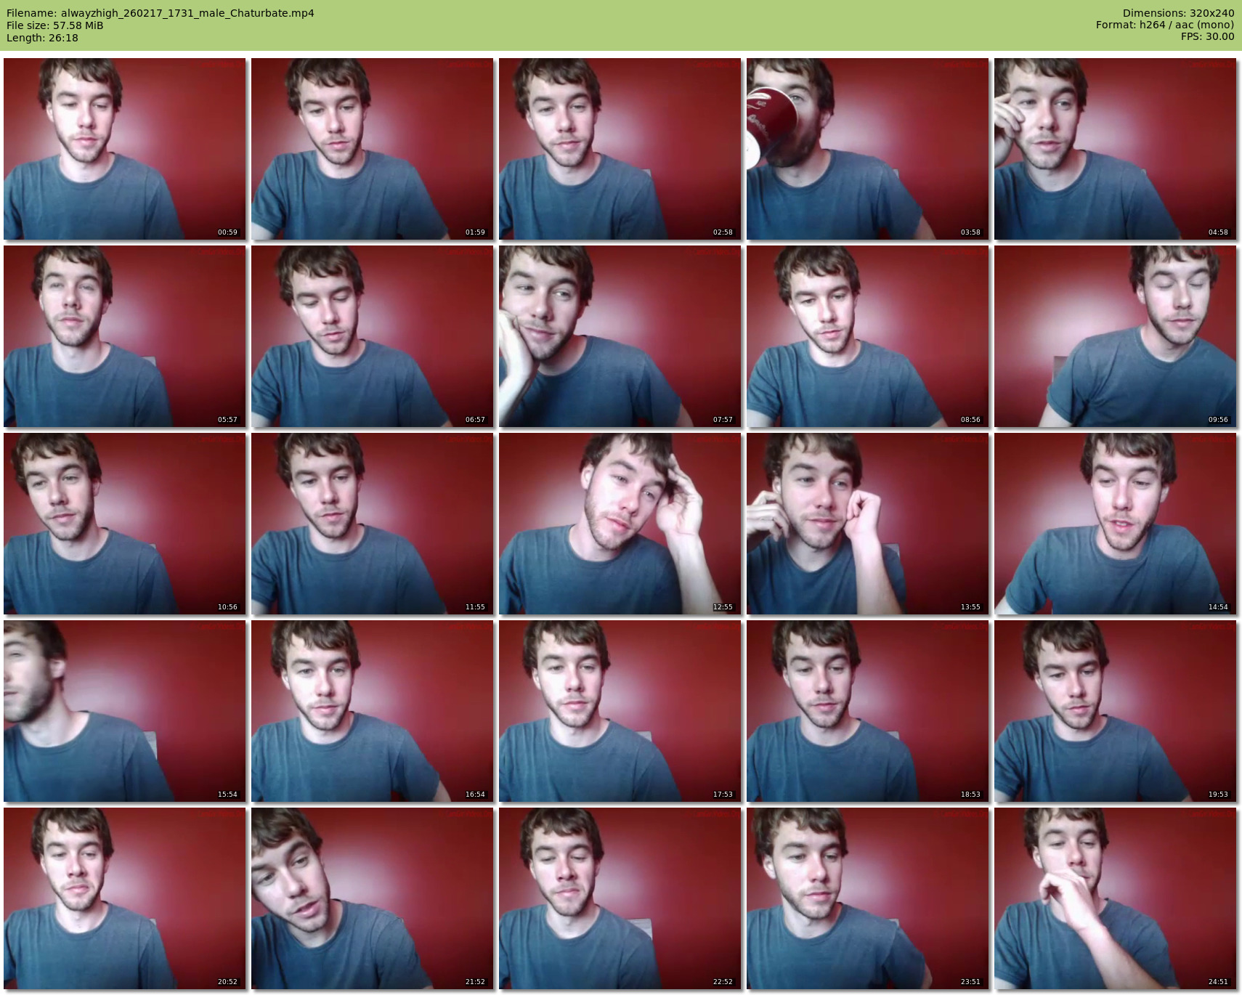The height and width of the screenshot is (995, 1242).
Task: Select the "Dimensions: 320x240" text
Action: point(1178,13)
